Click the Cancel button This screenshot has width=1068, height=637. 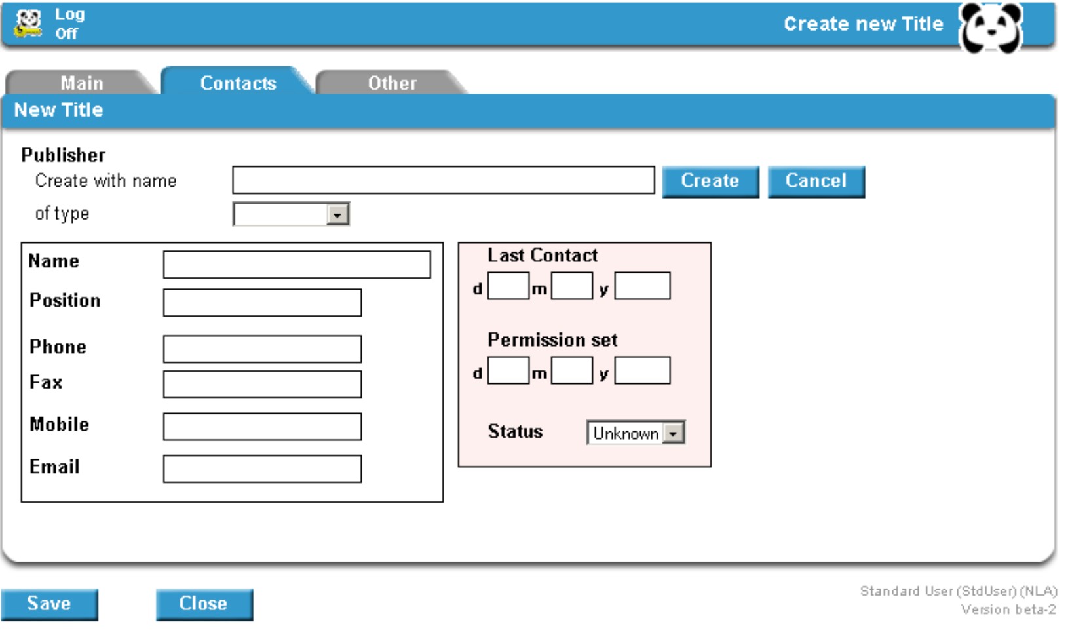click(x=816, y=182)
